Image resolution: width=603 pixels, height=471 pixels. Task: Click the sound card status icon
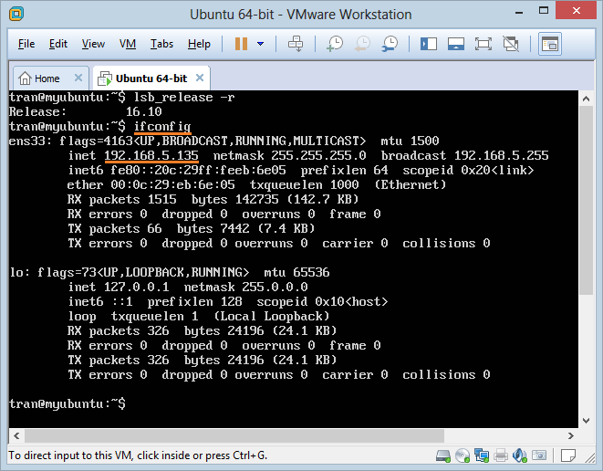tap(520, 455)
